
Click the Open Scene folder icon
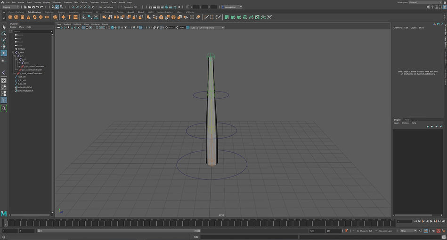point(29,7)
